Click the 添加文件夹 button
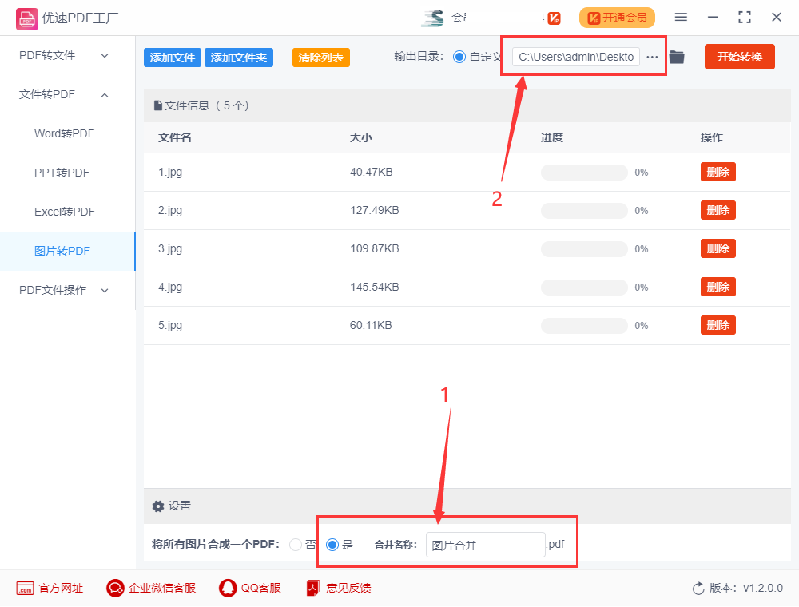The image size is (799, 607). click(x=239, y=58)
